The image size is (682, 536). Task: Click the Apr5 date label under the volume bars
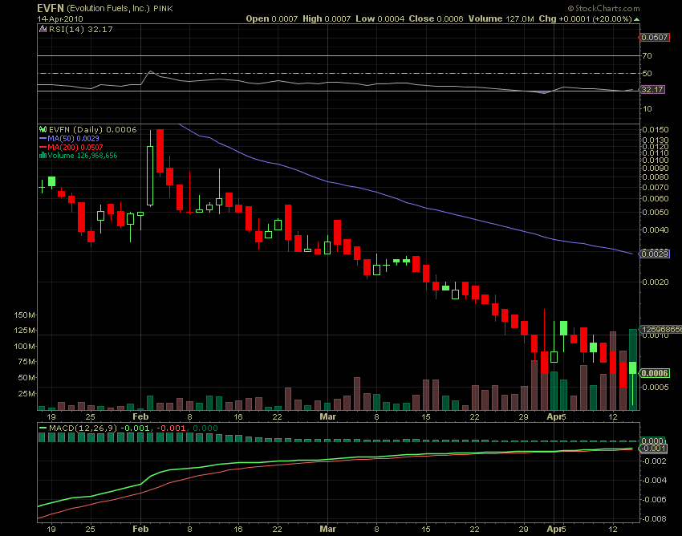pos(556,416)
